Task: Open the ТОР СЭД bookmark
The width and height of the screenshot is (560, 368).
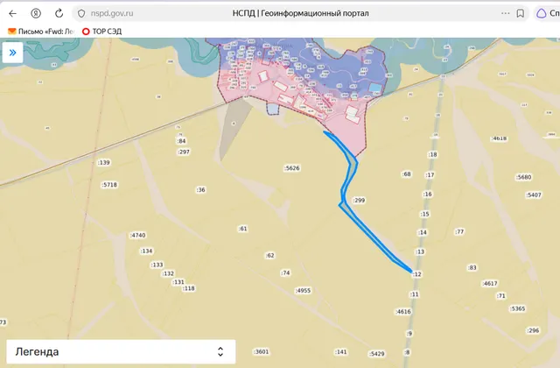Action: 101,32
